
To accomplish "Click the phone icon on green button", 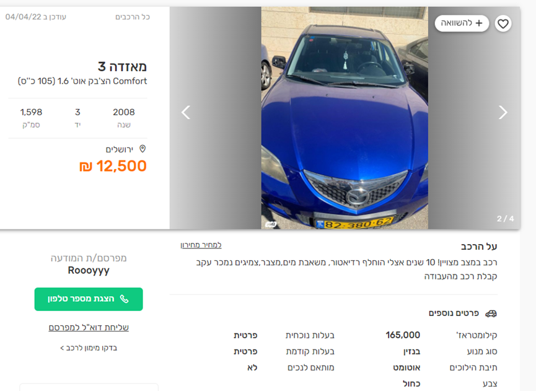I will tap(124, 299).
